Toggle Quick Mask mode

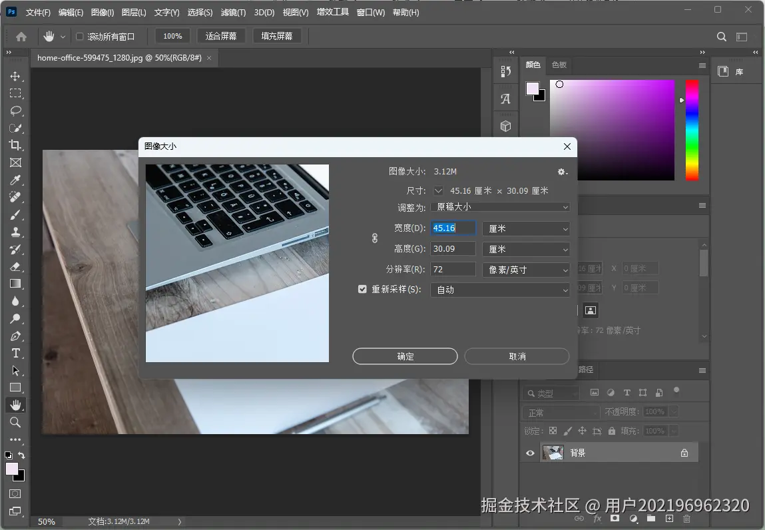click(15, 493)
